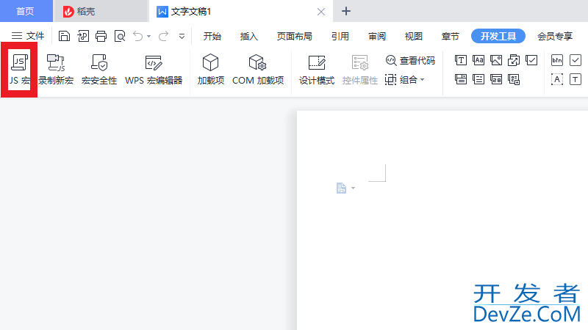This screenshot has height=330, width=588.
Task: Insert checkbox content control
Action: click(531, 60)
